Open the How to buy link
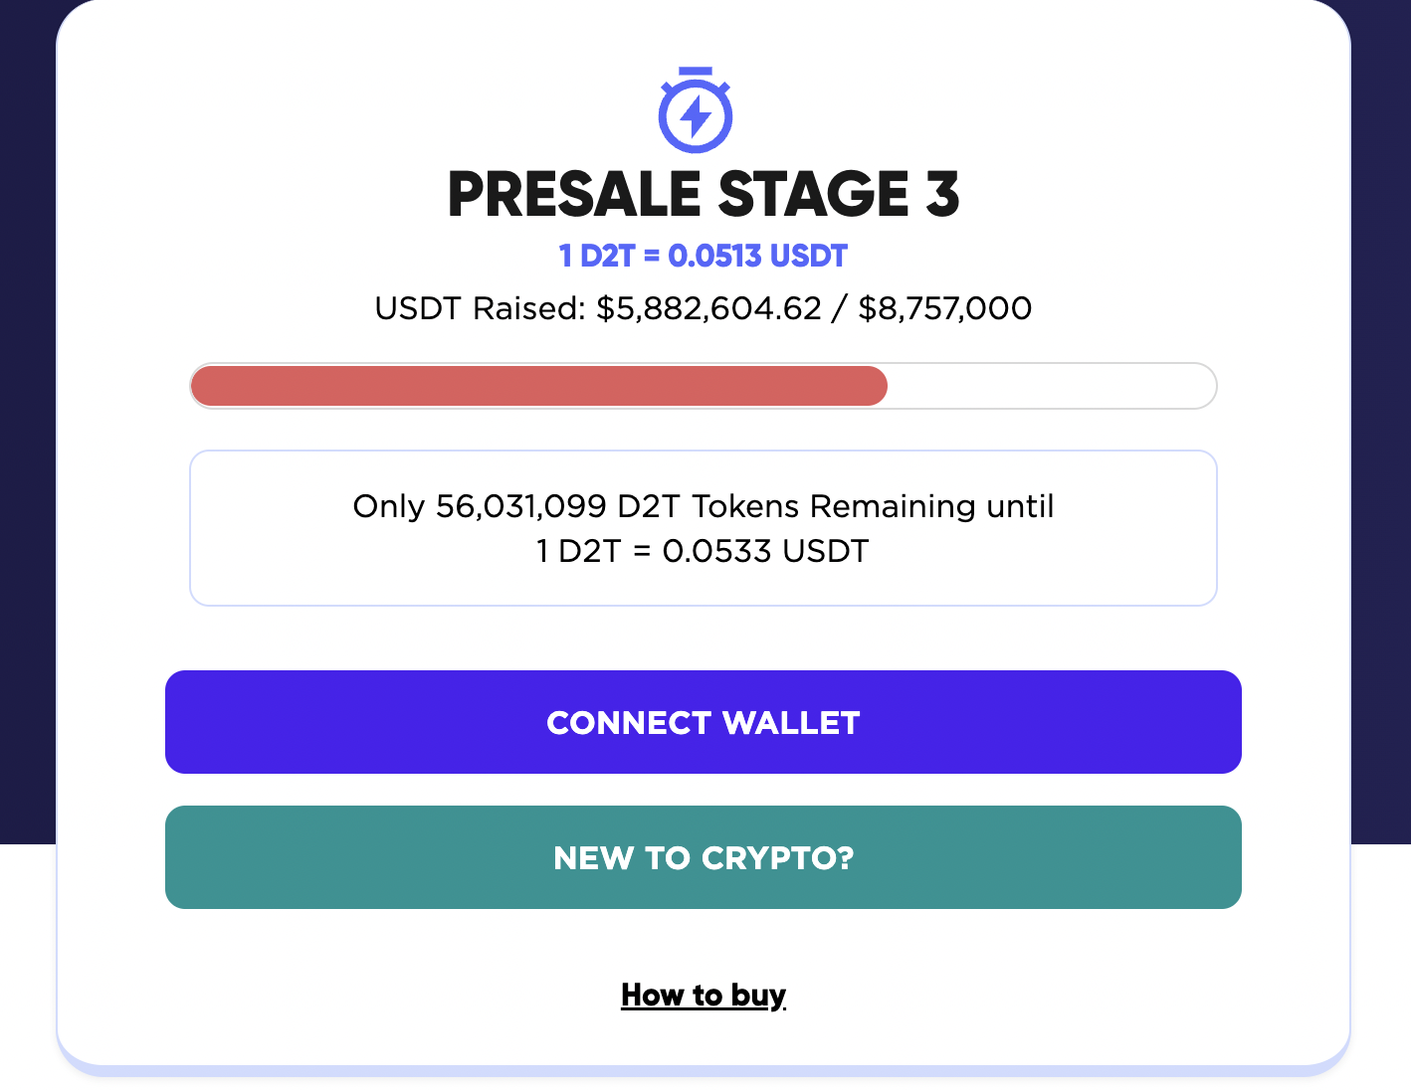 tap(704, 995)
